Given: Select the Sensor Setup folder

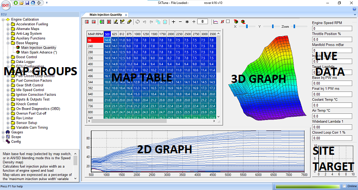Looking at the screenshot, I should pos(26,122).
